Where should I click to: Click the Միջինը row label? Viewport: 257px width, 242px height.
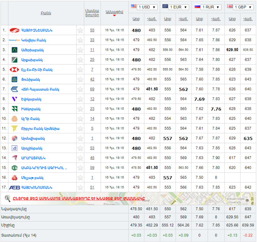coord(8,225)
